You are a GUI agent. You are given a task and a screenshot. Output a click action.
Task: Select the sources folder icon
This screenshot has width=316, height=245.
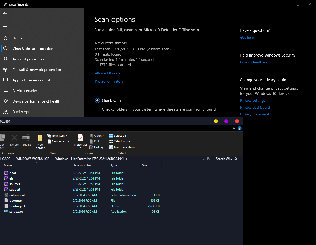pyautogui.click(x=7, y=184)
